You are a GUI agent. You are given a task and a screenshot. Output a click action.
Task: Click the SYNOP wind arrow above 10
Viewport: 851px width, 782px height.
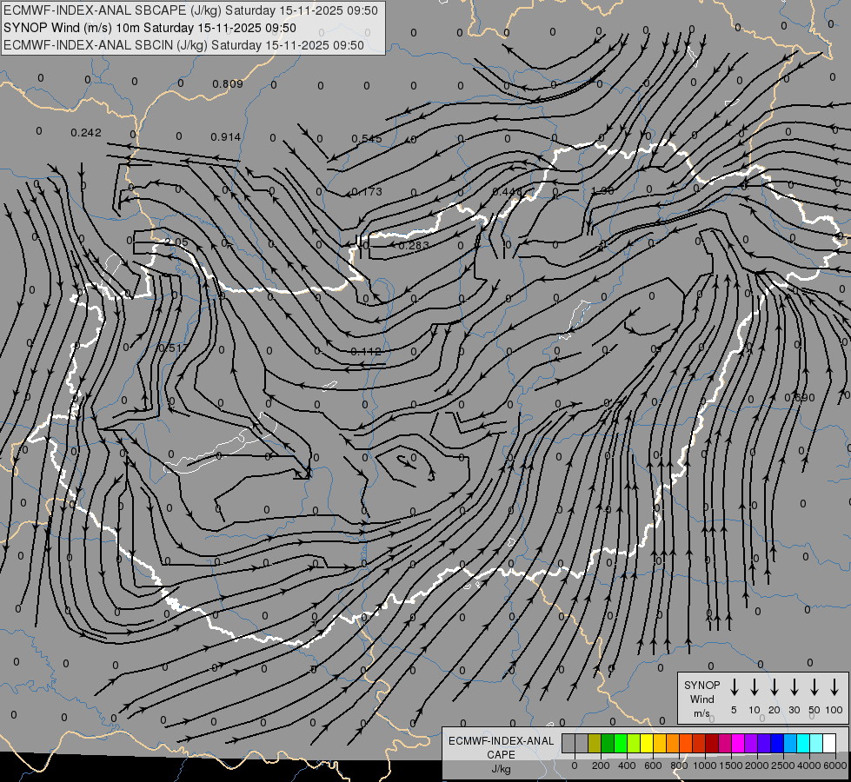point(754,687)
